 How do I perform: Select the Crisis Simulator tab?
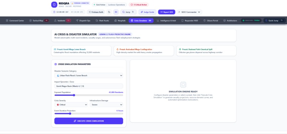click(x=141, y=21)
